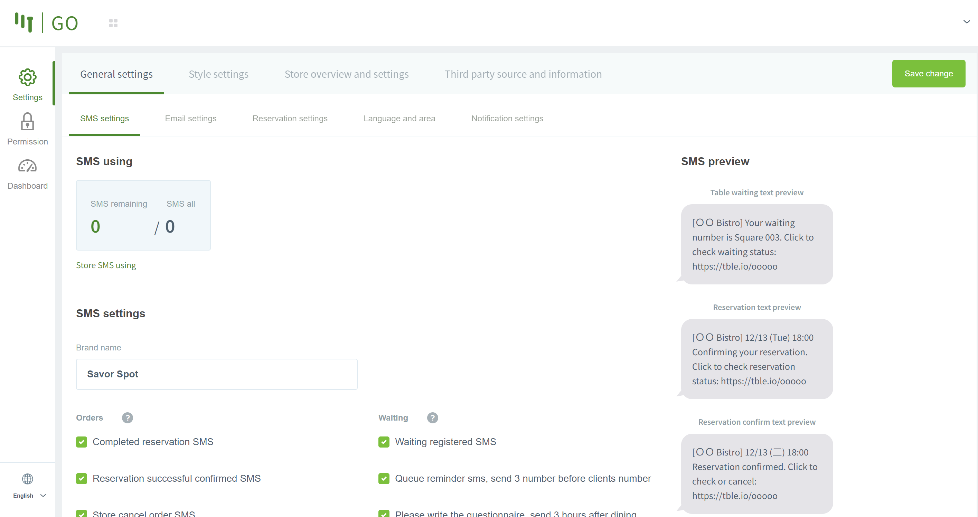Click the Save change button

pos(928,74)
